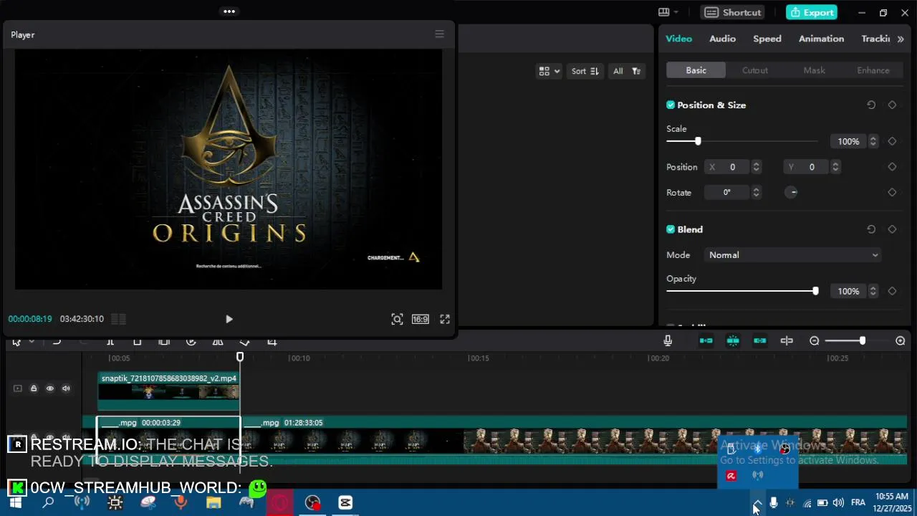Viewport: 917px width, 516px height.
Task: Hide the snaptik overlay track with eye icon
Action: [50, 388]
